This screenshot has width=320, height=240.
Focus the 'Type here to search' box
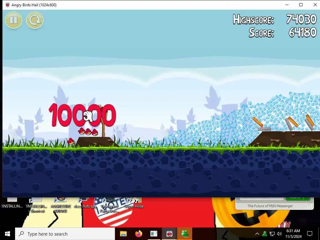[x=65, y=234]
